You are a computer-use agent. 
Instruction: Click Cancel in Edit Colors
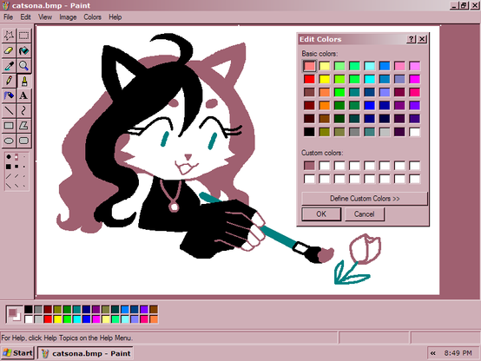coord(364,213)
